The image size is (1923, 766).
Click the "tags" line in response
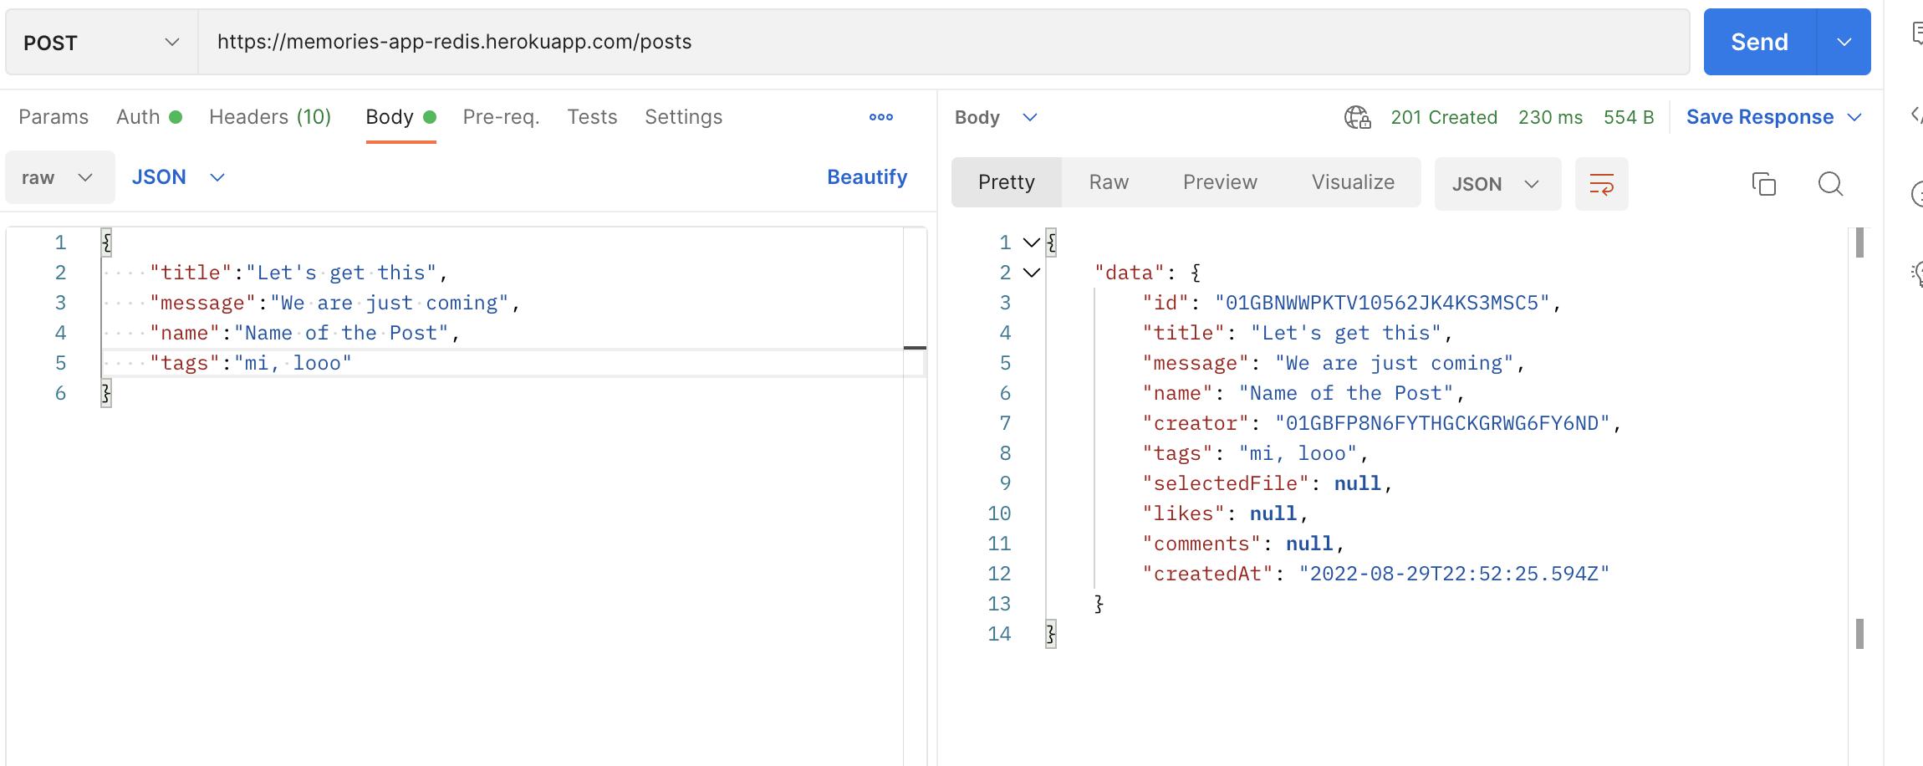click(x=1255, y=453)
